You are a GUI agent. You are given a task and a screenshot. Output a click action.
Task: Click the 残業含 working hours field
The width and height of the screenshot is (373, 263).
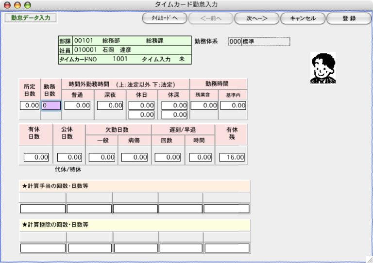coord(204,105)
